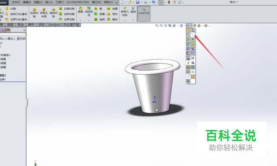Toggle the Instant3D button

tap(144, 14)
